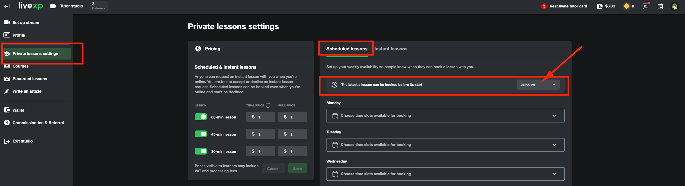
Task: Edit the 60-min lesson full price field
Action: tap(293, 117)
